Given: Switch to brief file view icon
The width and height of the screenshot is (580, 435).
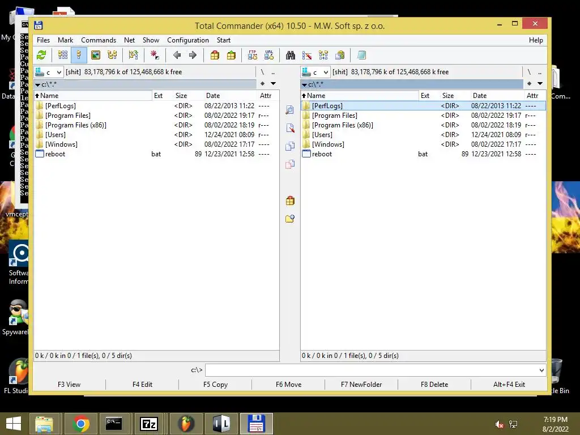Looking at the screenshot, I should tap(62, 56).
